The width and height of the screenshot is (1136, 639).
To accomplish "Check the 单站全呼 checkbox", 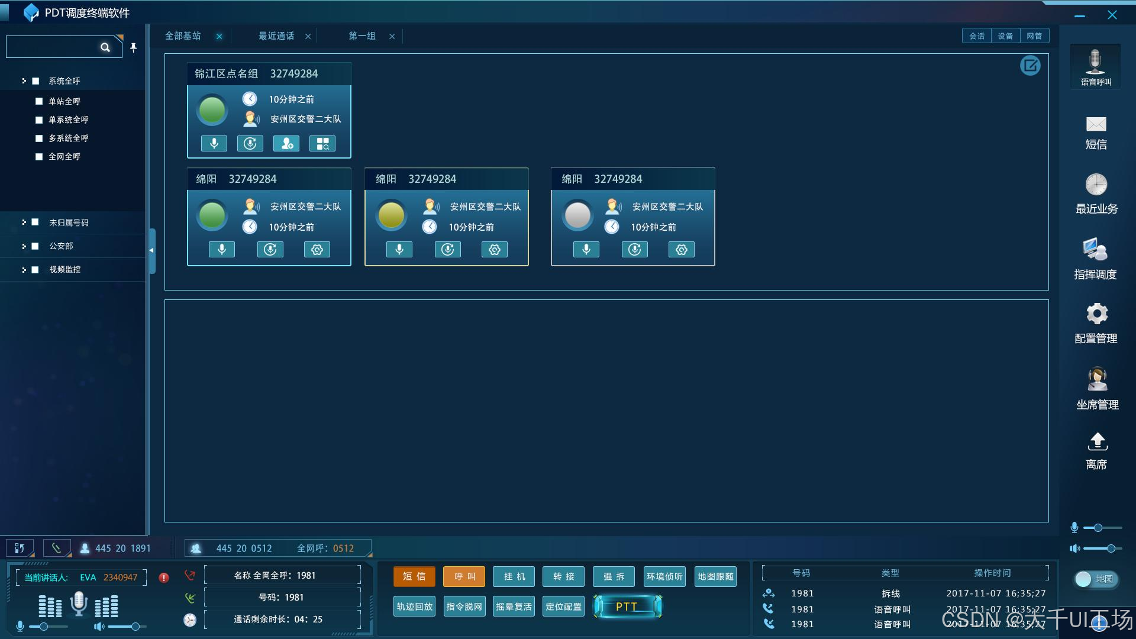I will (39, 101).
